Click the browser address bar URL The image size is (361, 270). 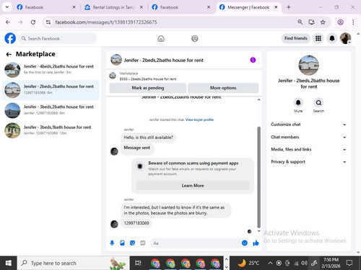[106, 22]
